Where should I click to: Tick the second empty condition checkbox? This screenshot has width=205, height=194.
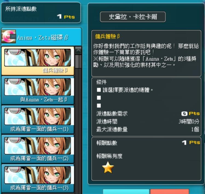click(99, 98)
